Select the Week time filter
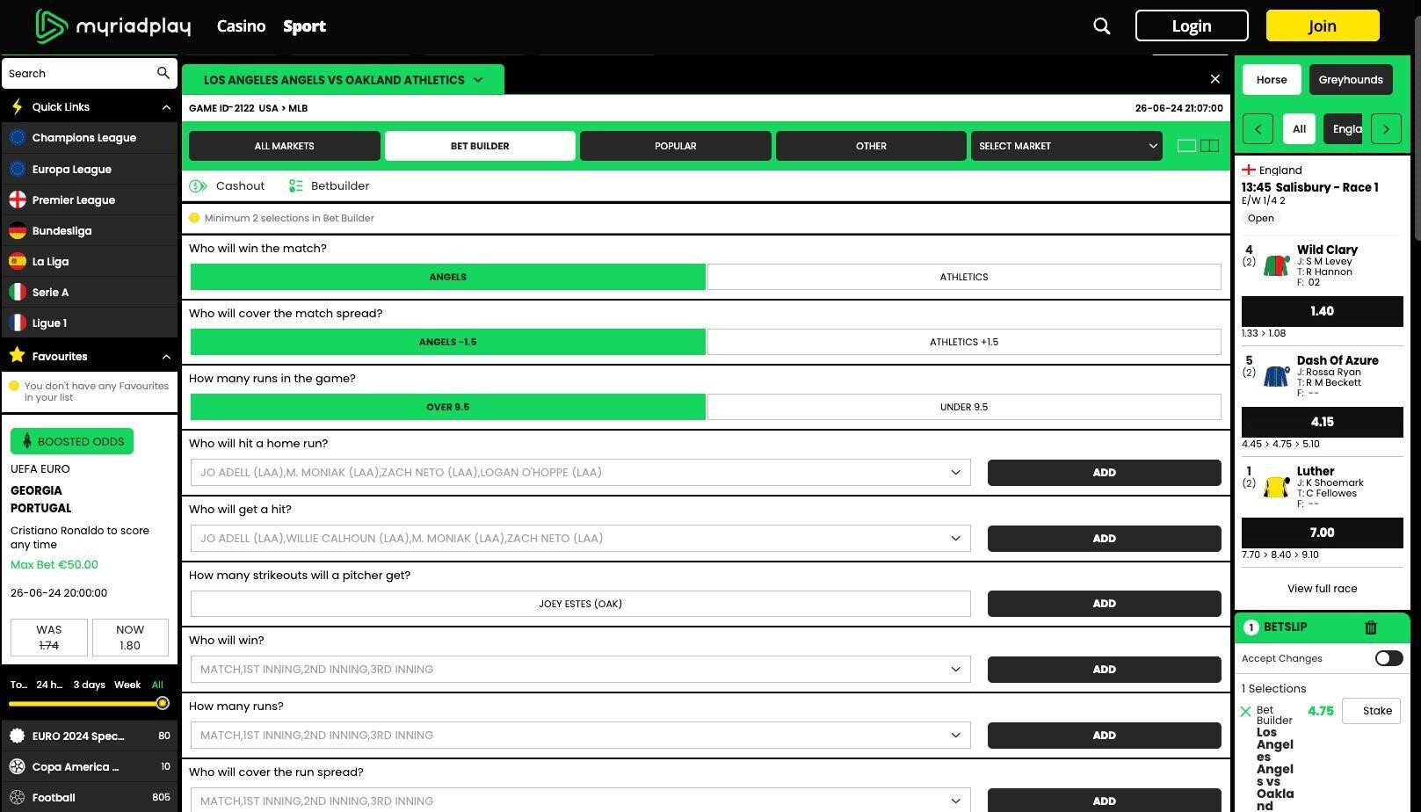 pos(127,685)
